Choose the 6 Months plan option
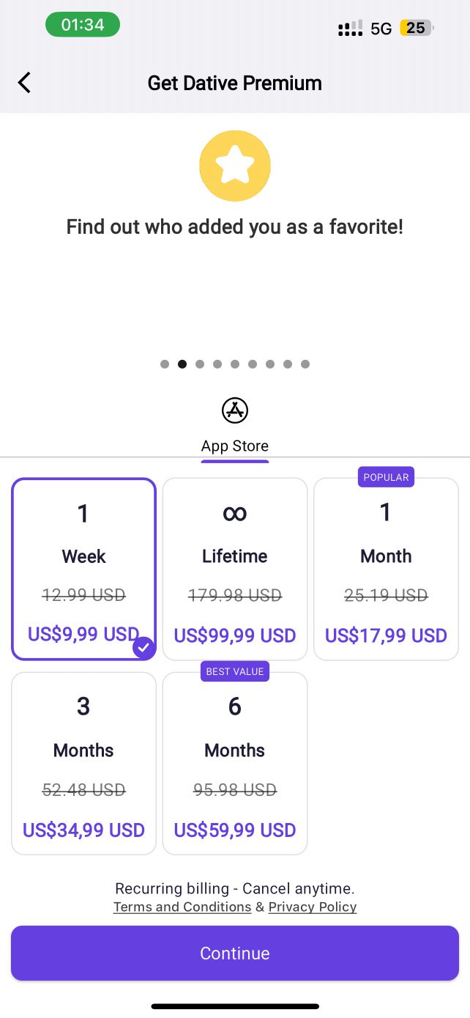 point(235,764)
